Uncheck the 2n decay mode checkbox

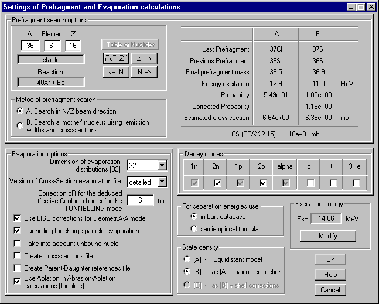(x=217, y=183)
